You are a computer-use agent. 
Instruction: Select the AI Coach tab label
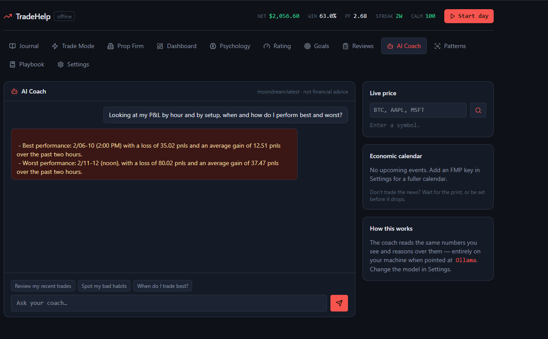409,46
